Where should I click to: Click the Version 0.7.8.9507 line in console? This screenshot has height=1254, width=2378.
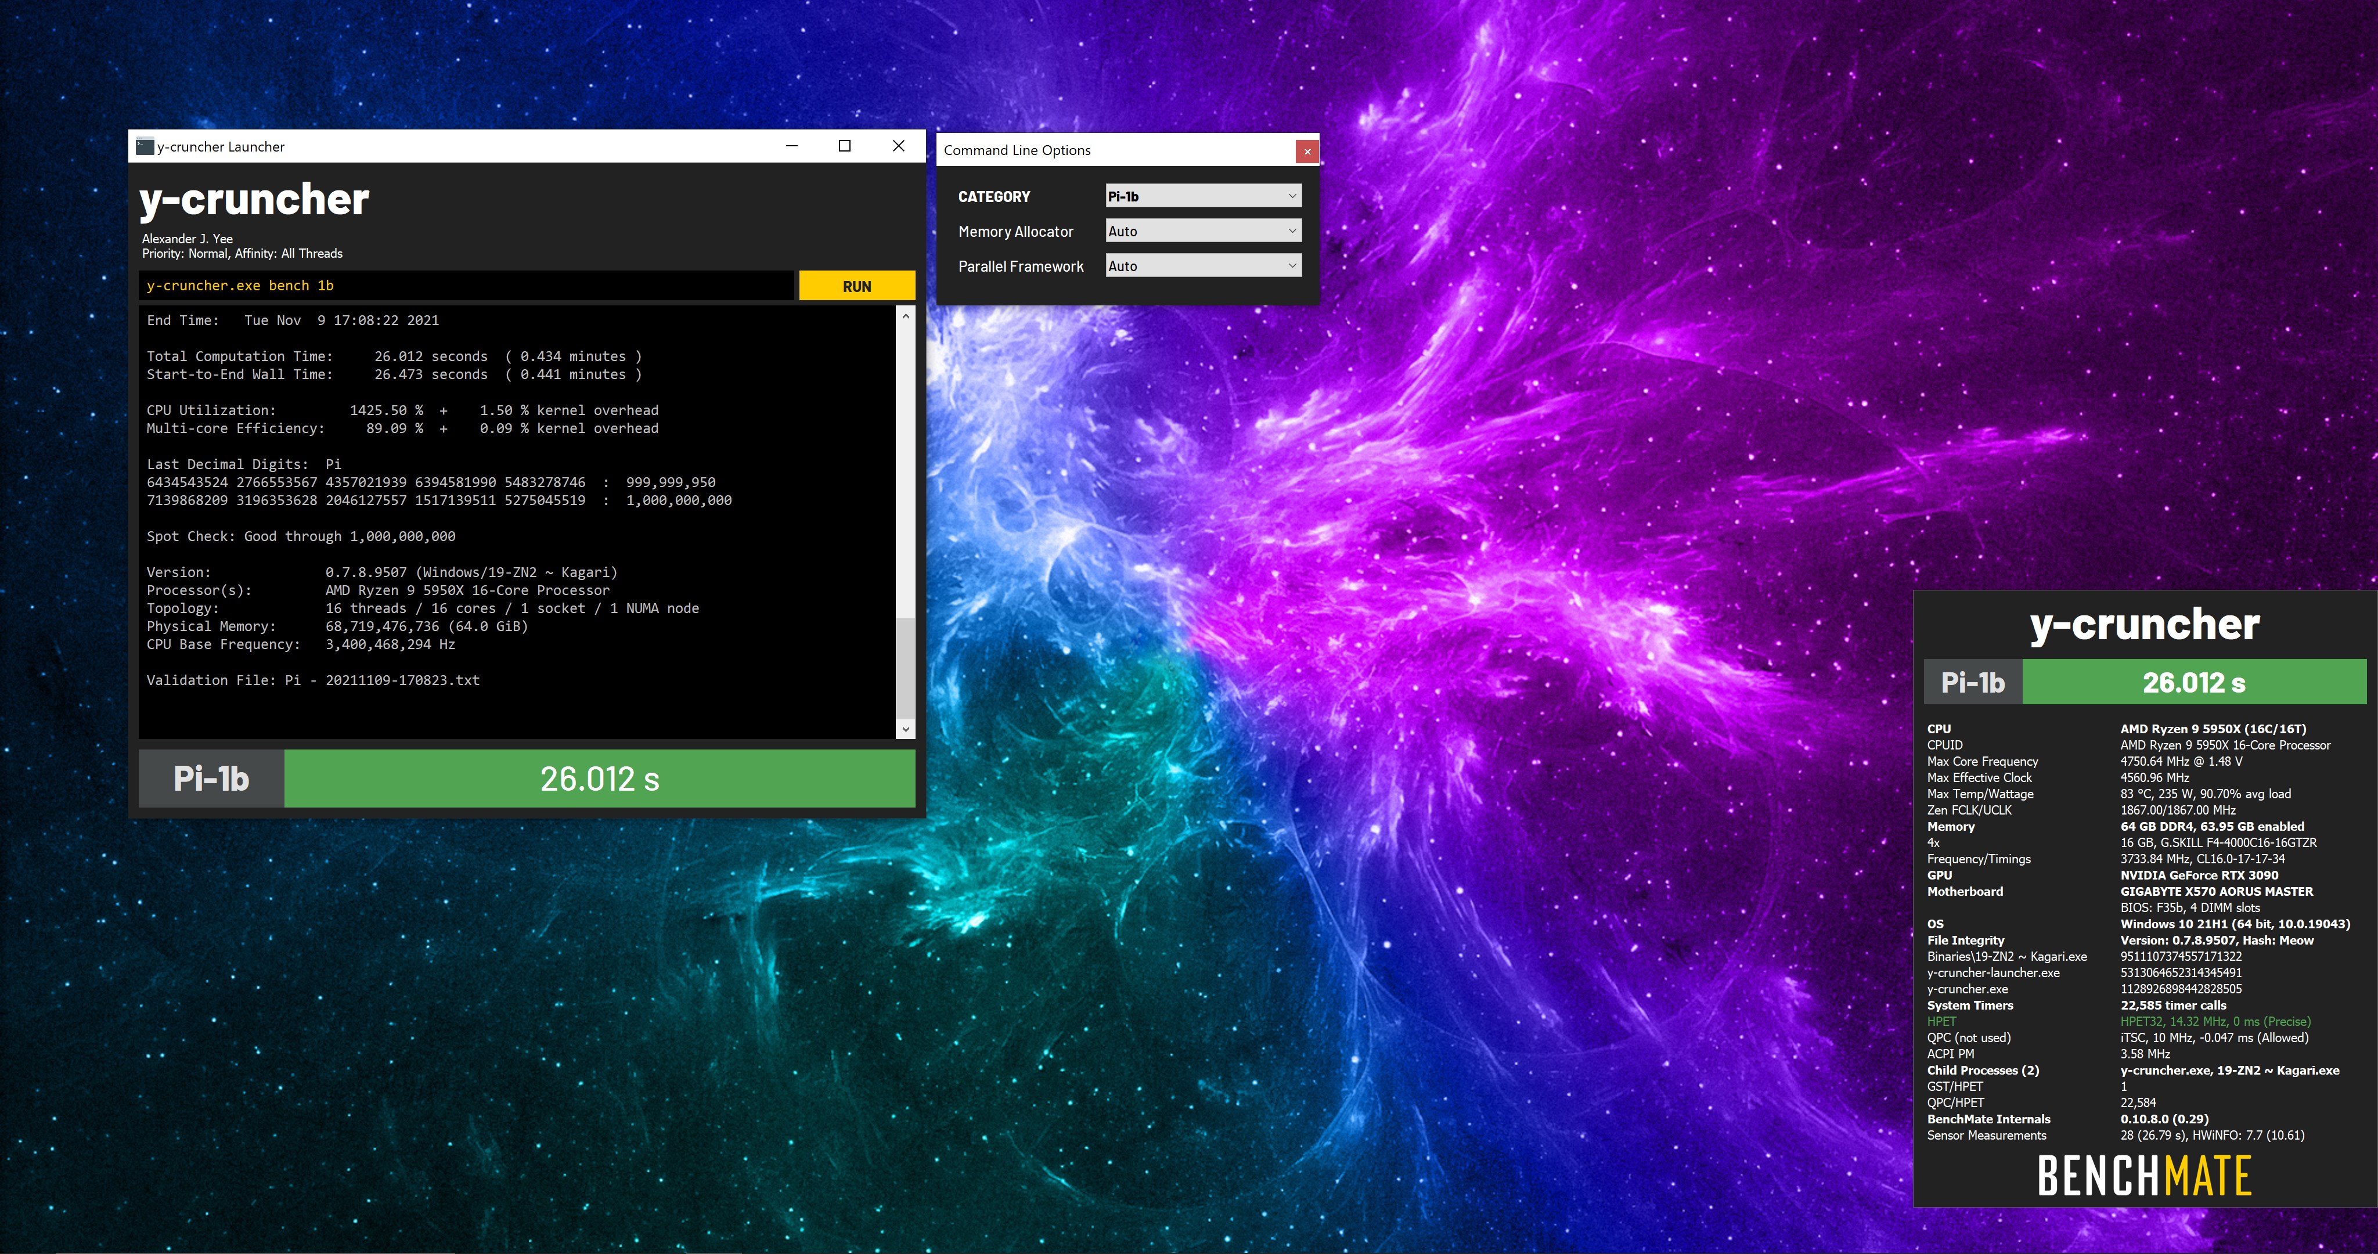382,572
